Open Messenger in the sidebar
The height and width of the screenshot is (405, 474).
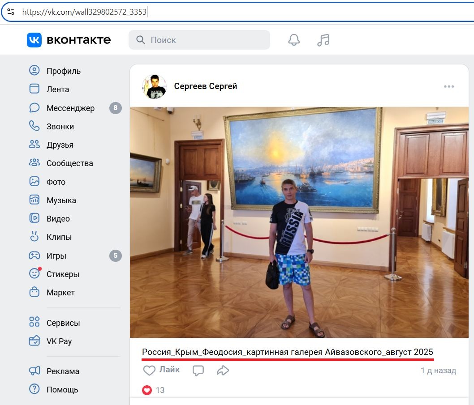70,108
